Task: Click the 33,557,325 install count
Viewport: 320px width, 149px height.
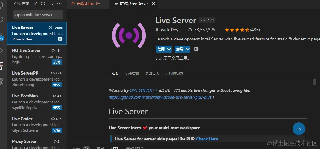Action: [205, 30]
